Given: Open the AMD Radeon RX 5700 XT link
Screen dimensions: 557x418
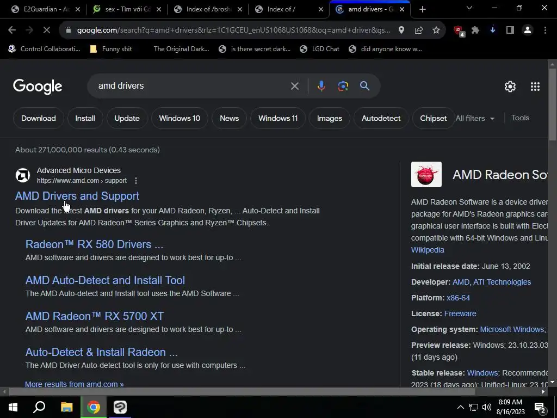Looking at the screenshot, I should click(x=95, y=316).
